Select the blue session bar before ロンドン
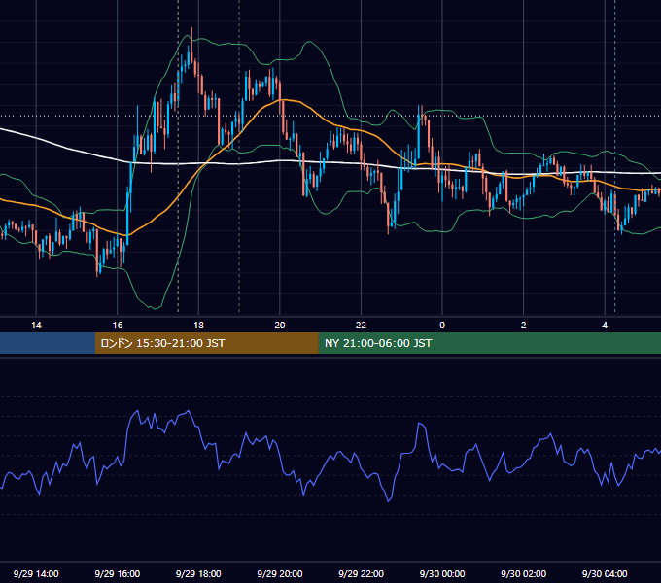The image size is (661, 583). [48, 343]
